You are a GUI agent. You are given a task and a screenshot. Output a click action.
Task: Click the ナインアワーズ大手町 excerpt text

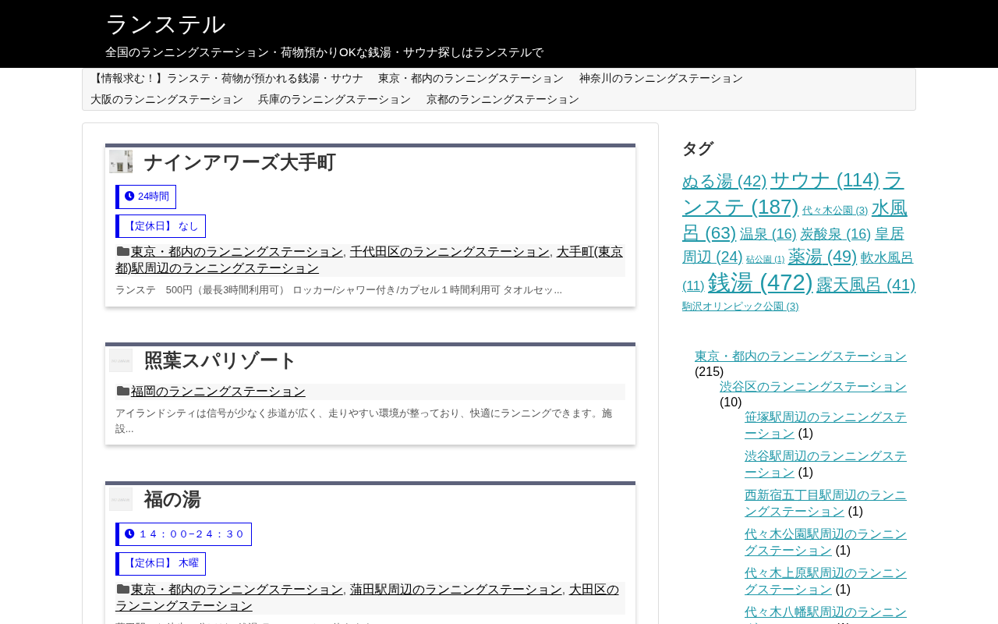(338, 290)
